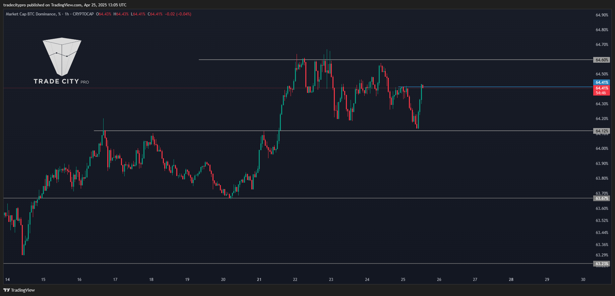
Task: Click date '27' on the time axis
Action: pyautogui.click(x=475, y=280)
